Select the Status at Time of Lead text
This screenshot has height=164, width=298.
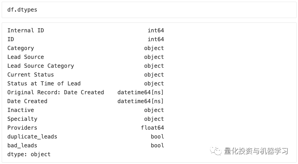44,84
